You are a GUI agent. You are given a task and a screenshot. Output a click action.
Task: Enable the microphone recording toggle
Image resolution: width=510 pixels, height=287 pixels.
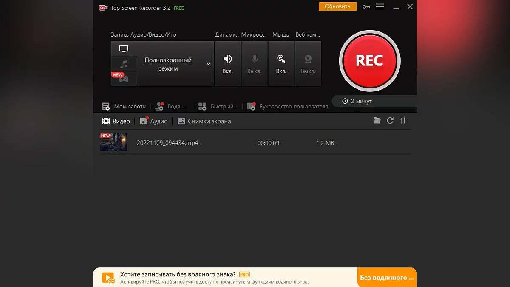tap(255, 64)
